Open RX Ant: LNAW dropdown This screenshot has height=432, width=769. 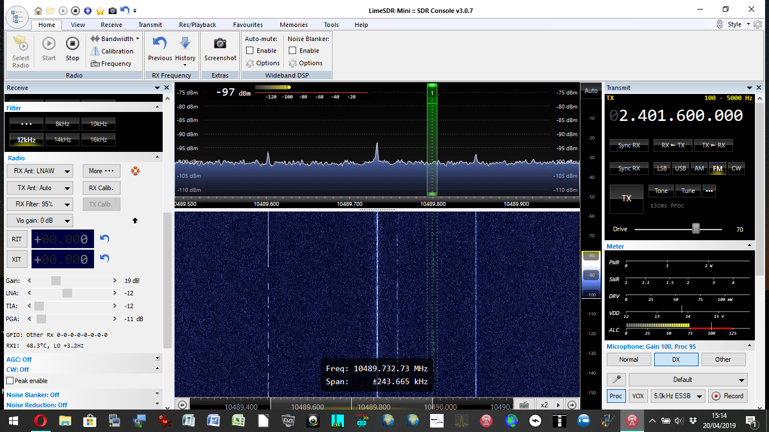[40, 171]
